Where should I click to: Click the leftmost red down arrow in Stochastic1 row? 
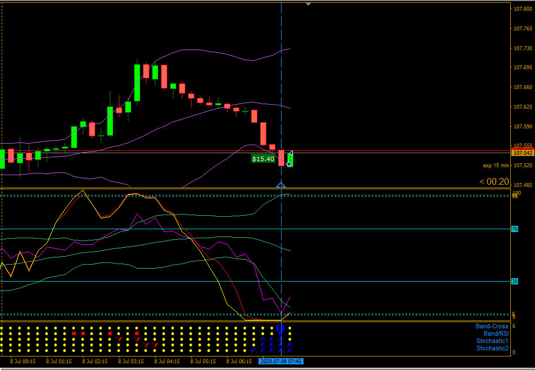(x=119, y=339)
